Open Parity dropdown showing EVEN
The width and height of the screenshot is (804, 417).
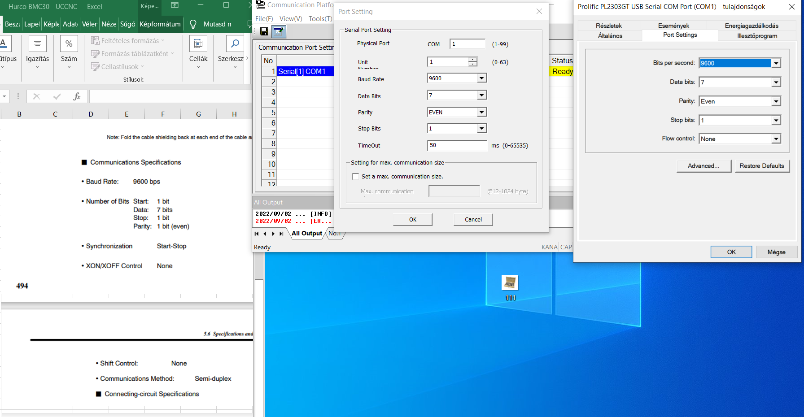(x=481, y=112)
